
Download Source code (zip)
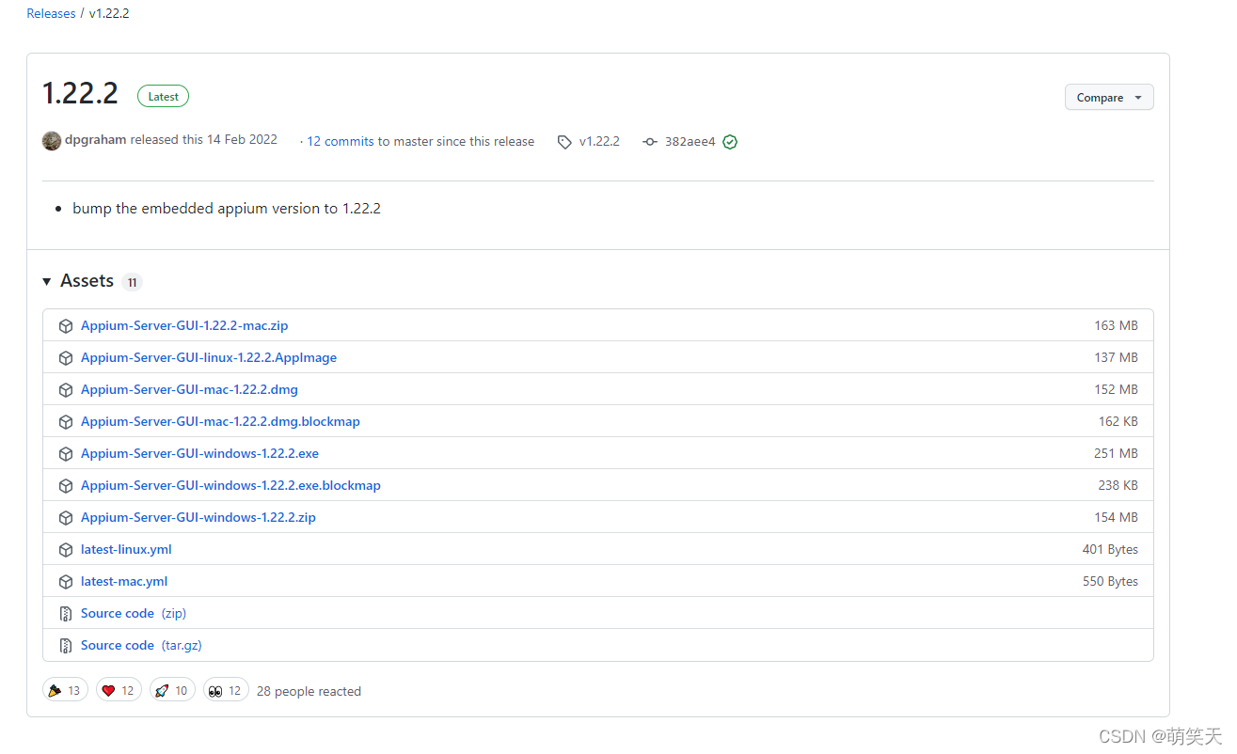[x=134, y=613]
